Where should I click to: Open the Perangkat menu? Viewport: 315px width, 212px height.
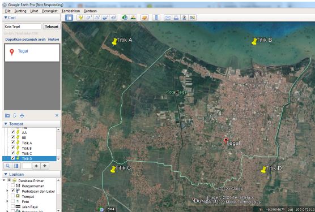[50, 11]
